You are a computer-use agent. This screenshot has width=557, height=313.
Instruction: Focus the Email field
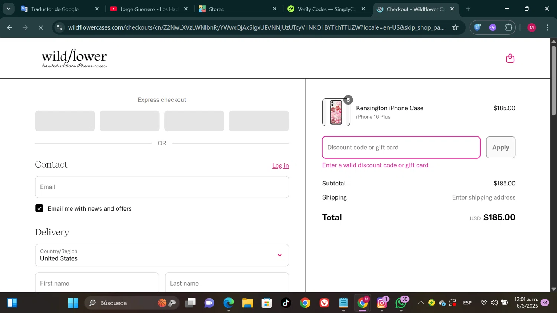tap(162, 187)
